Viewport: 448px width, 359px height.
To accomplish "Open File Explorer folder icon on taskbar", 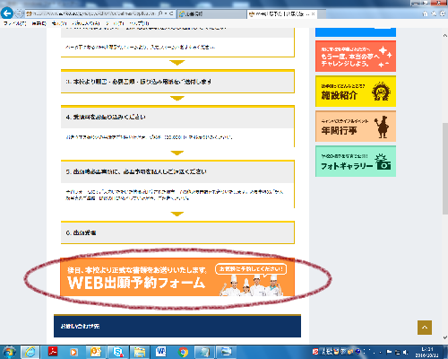I will pos(140,352).
